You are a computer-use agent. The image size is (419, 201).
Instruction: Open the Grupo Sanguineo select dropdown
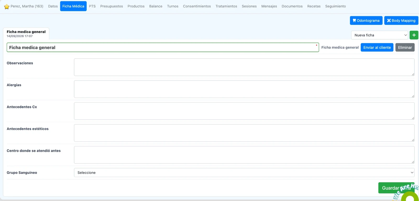244,172
